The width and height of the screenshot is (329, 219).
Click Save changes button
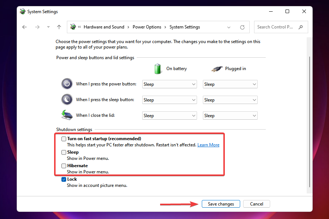click(x=221, y=204)
